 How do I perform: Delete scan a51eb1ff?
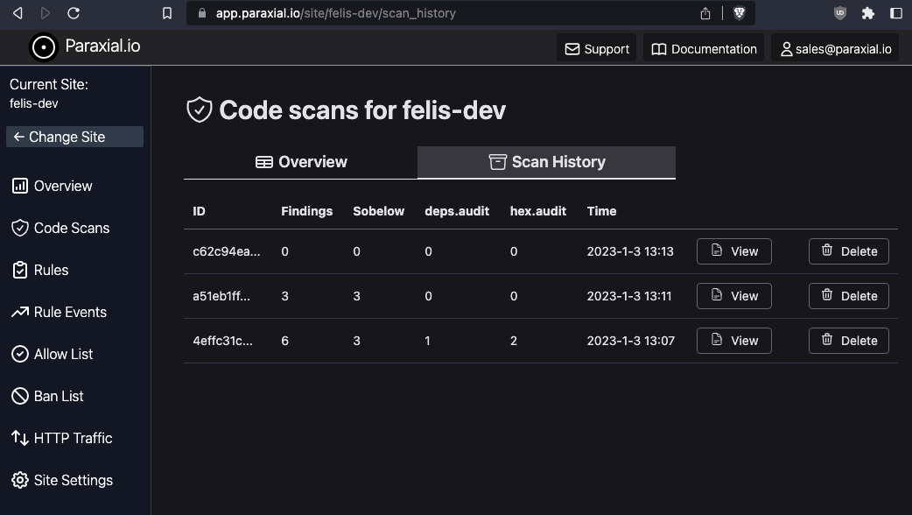coord(849,296)
